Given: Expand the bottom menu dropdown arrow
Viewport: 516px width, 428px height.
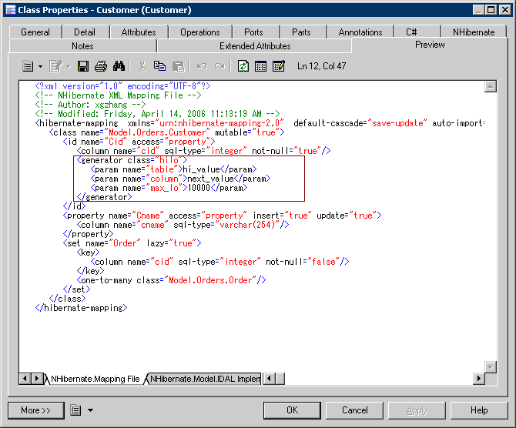Looking at the screenshot, I should pos(91,410).
